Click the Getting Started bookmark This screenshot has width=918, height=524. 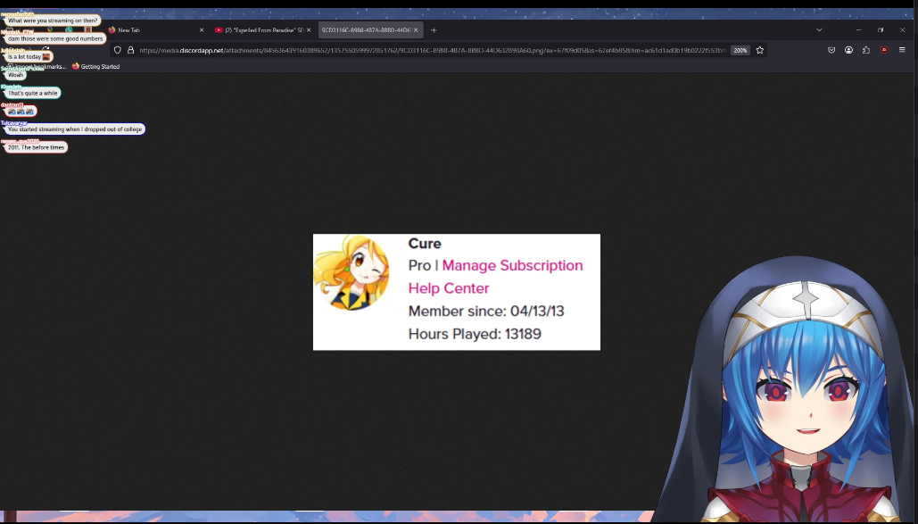[96, 67]
